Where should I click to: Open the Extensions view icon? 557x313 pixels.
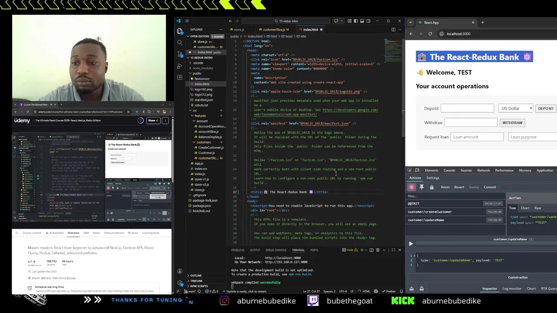pyautogui.click(x=180, y=77)
